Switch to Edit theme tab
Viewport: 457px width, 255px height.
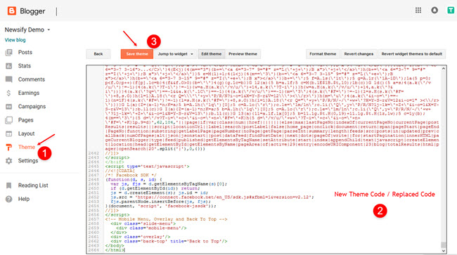click(x=212, y=54)
